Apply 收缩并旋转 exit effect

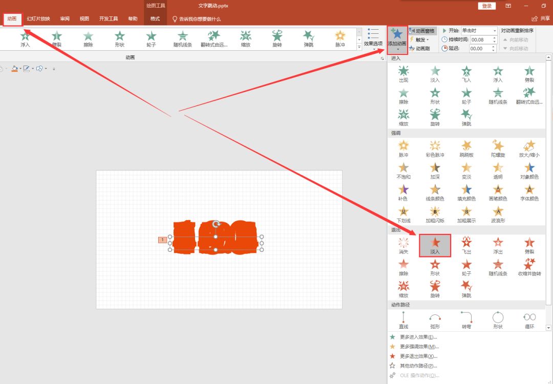point(529,268)
